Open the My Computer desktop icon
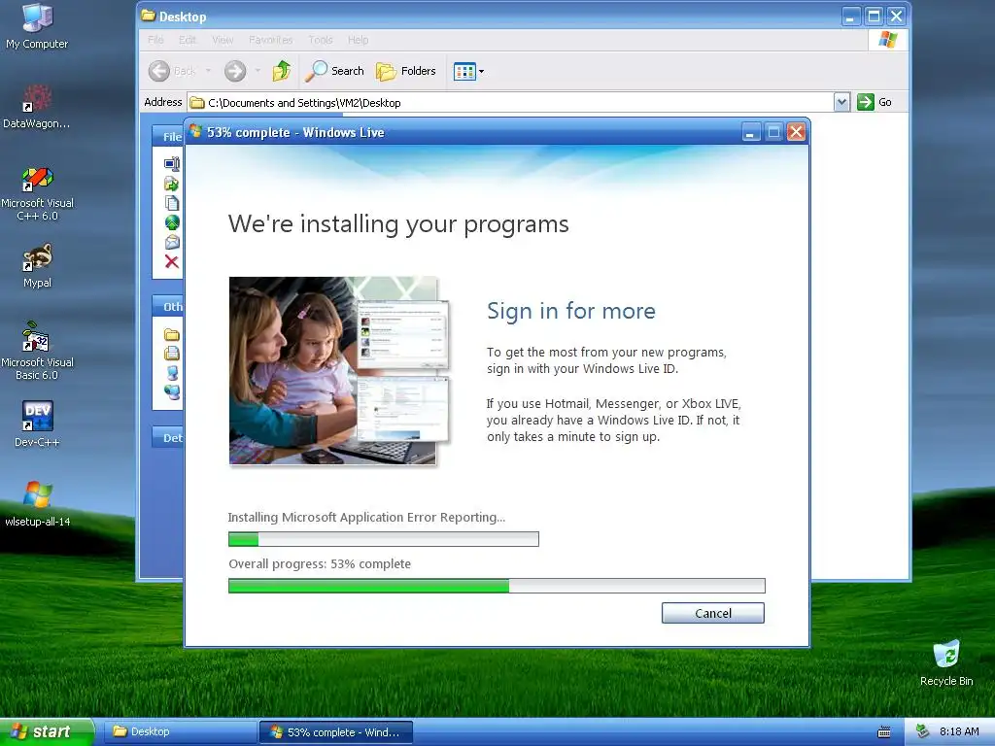The height and width of the screenshot is (746, 995). click(37, 26)
